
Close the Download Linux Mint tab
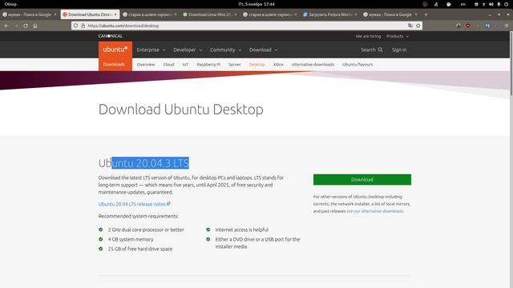click(235, 14)
